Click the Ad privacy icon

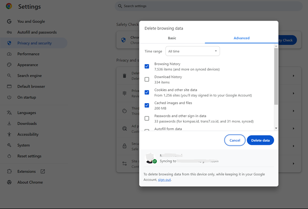click(x=125, y=128)
